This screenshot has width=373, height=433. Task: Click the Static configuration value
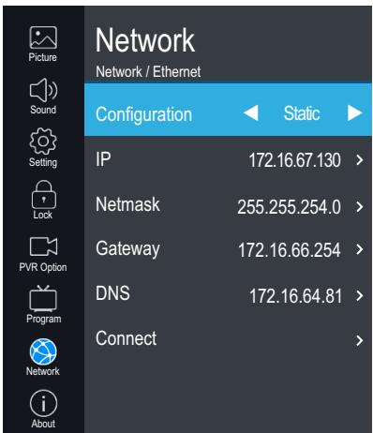pyautogui.click(x=302, y=113)
